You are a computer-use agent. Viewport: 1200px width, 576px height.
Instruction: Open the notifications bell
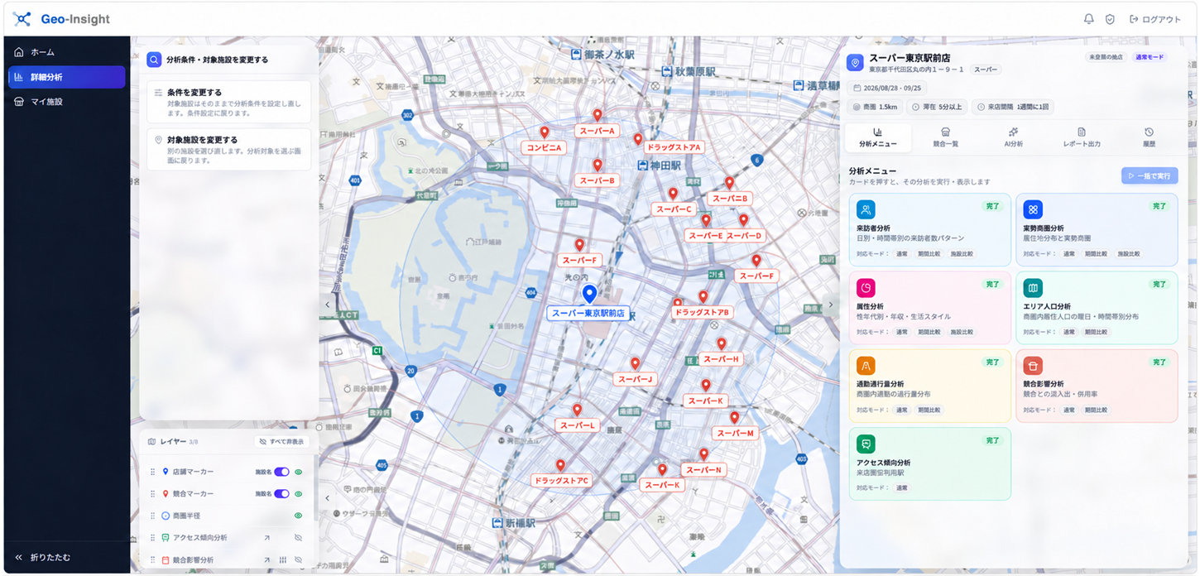click(x=1088, y=19)
